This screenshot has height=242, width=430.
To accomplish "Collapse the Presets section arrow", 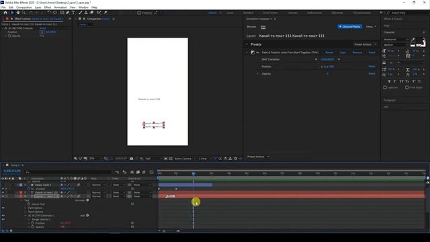I will 247,44.
